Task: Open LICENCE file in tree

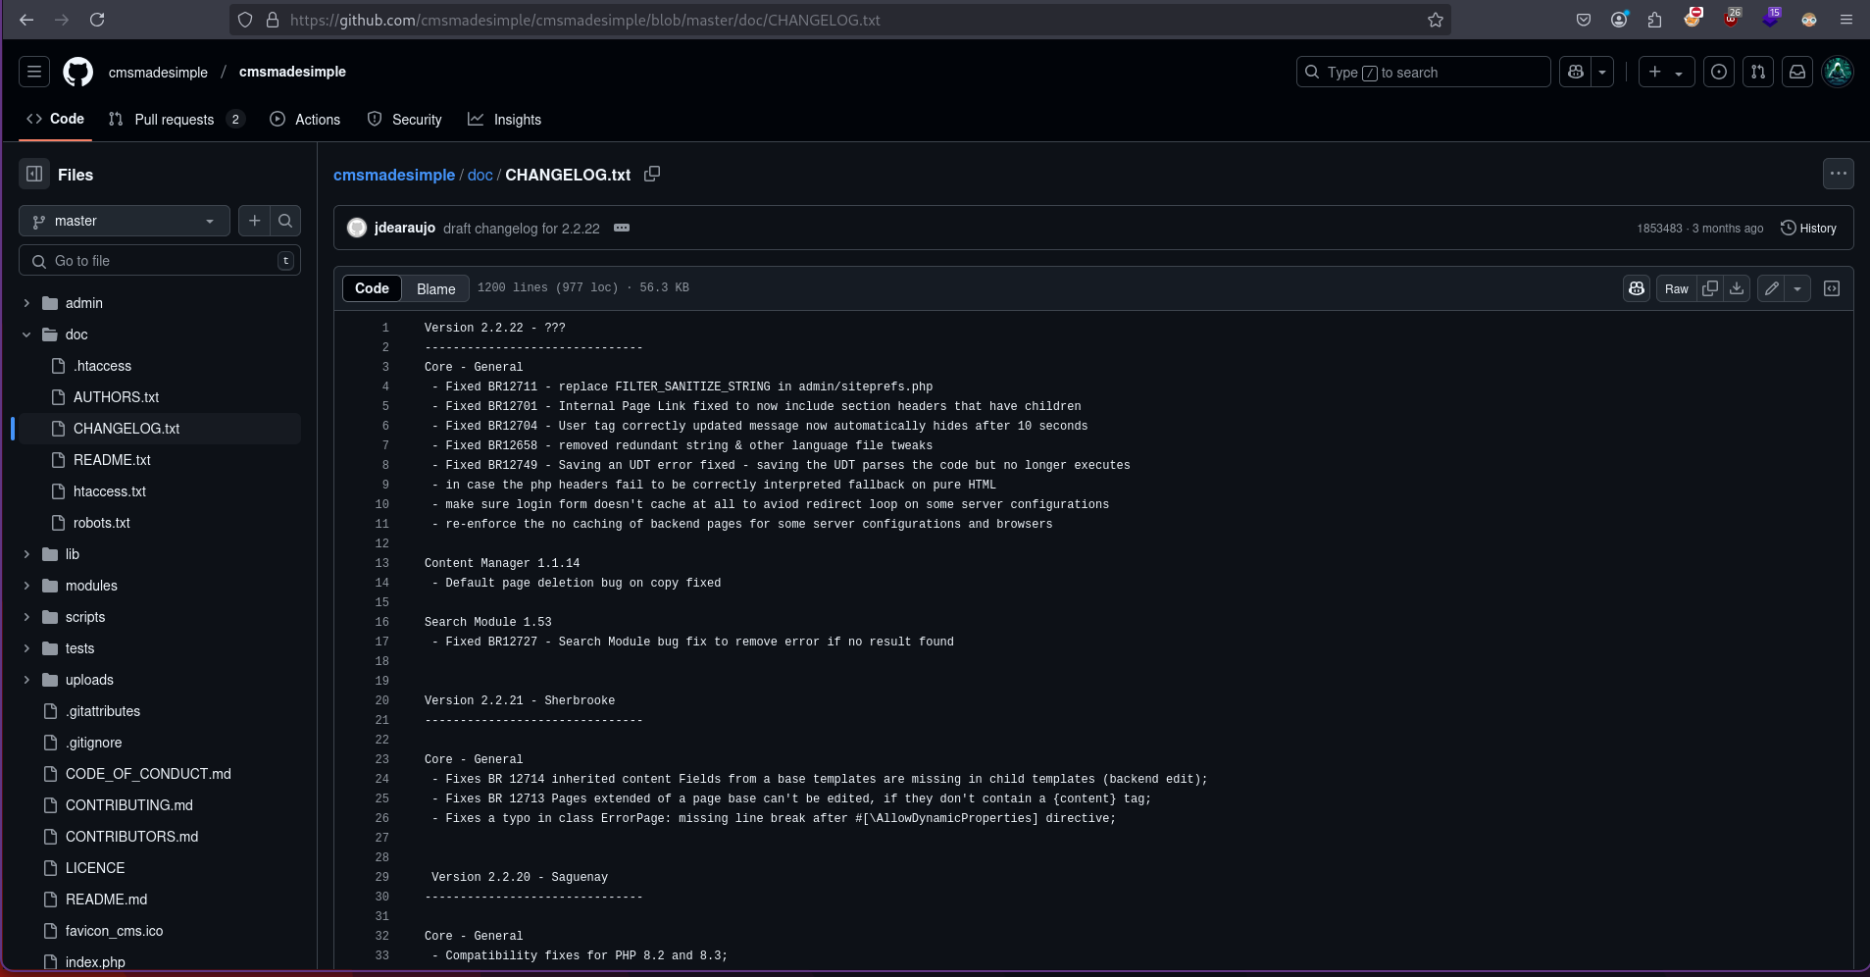Action: (95, 868)
